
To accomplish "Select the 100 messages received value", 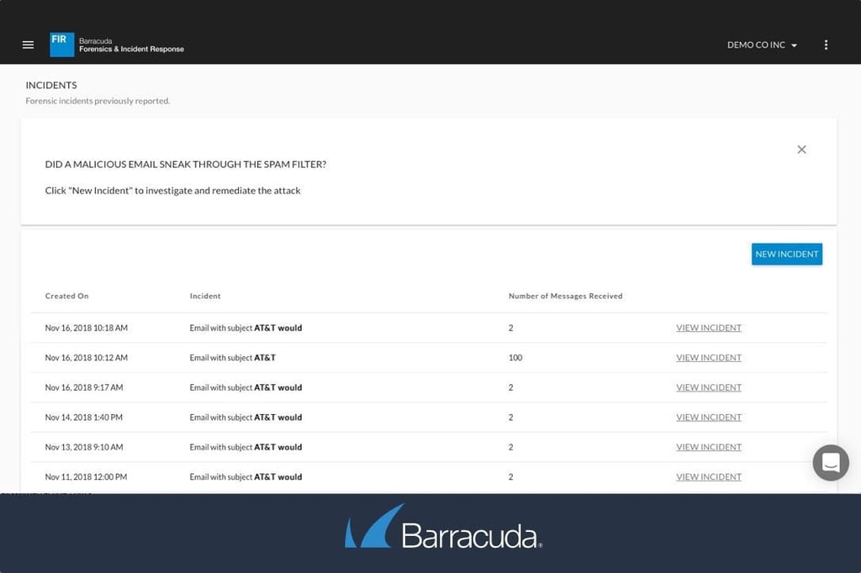I will point(515,357).
